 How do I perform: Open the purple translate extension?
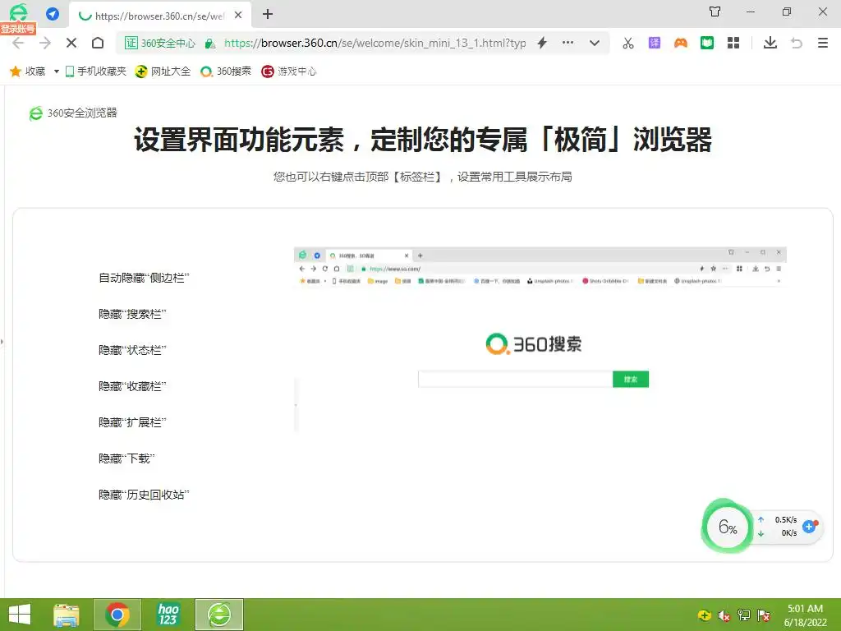(655, 43)
